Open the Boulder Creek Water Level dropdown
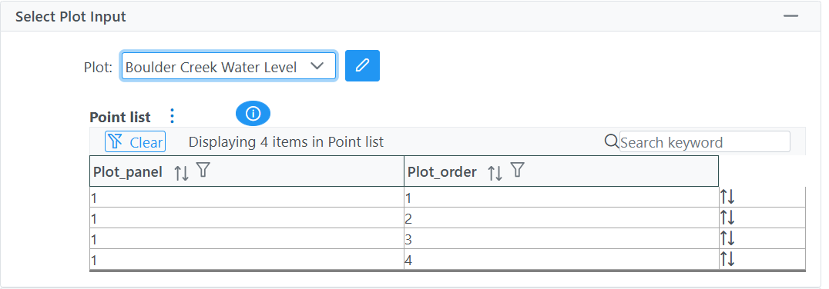Viewport: 829px width, 289px height. [229, 66]
